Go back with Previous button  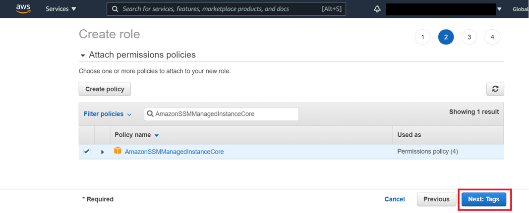point(436,199)
